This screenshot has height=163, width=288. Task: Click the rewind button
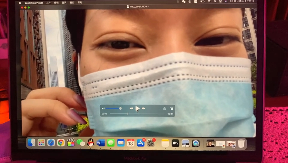(x=131, y=108)
